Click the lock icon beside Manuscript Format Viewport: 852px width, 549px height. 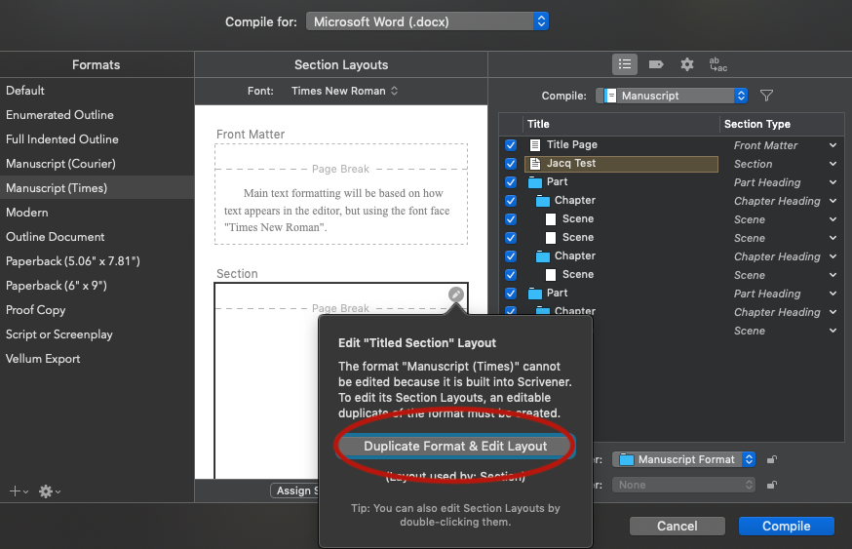(x=772, y=460)
